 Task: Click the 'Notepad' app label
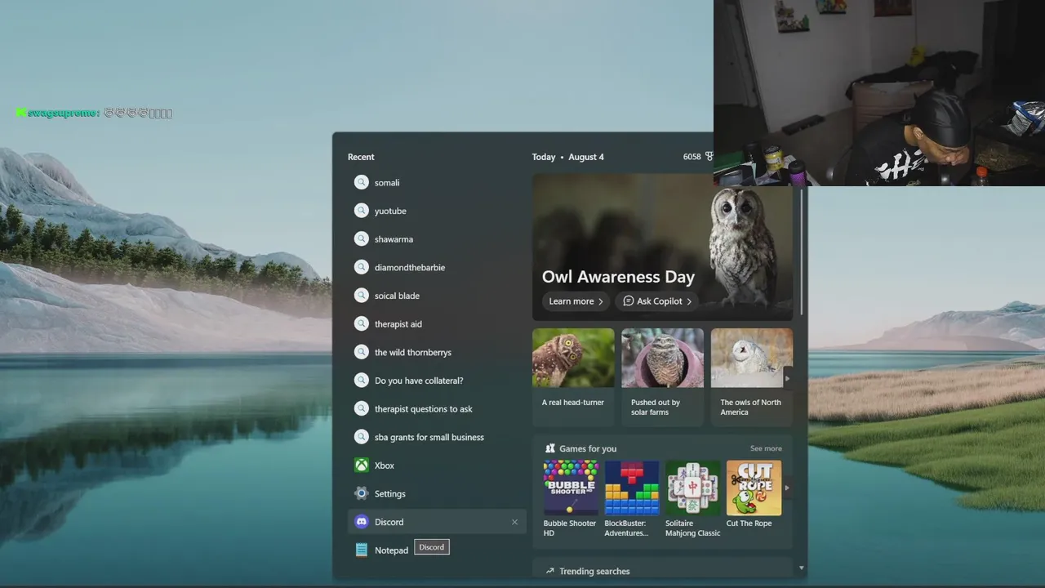pyautogui.click(x=391, y=550)
